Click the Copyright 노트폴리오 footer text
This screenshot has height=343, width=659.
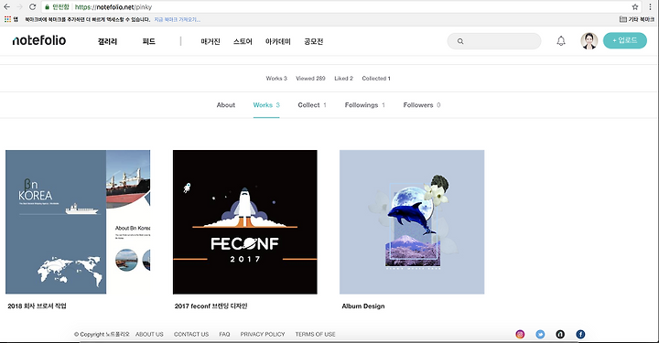tap(102, 334)
